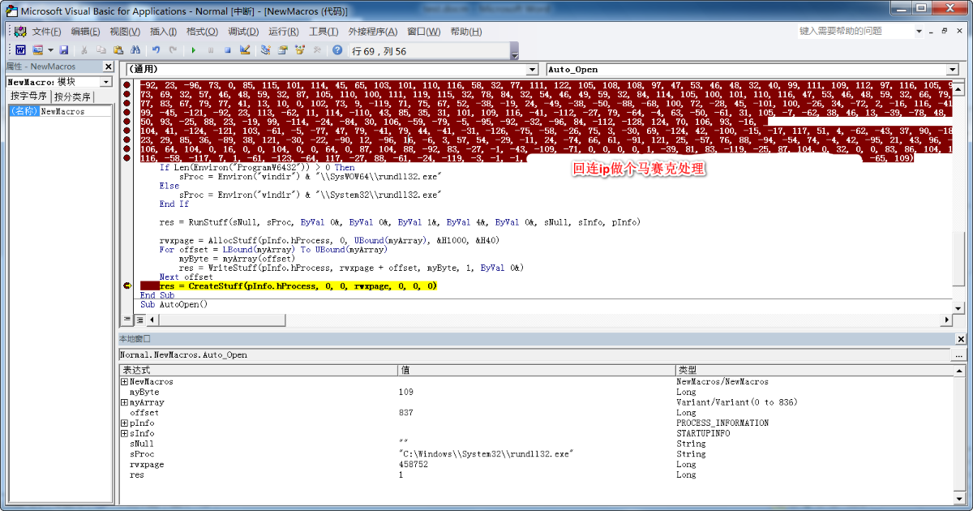Open the 工具(T) menu
The width and height of the screenshot is (973, 511).
pyautogui.click(x=324, y=32)
